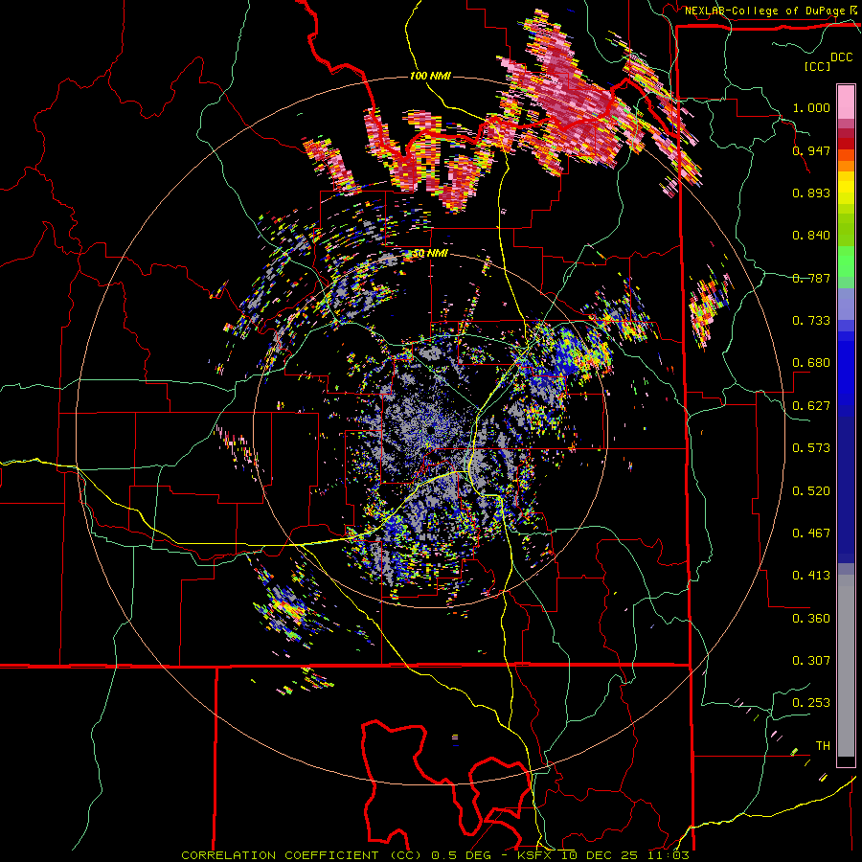The height and width of the screenshot is (862, 862).
Task: Click the 50 NMI range ring label
Action: coord(430,254)
